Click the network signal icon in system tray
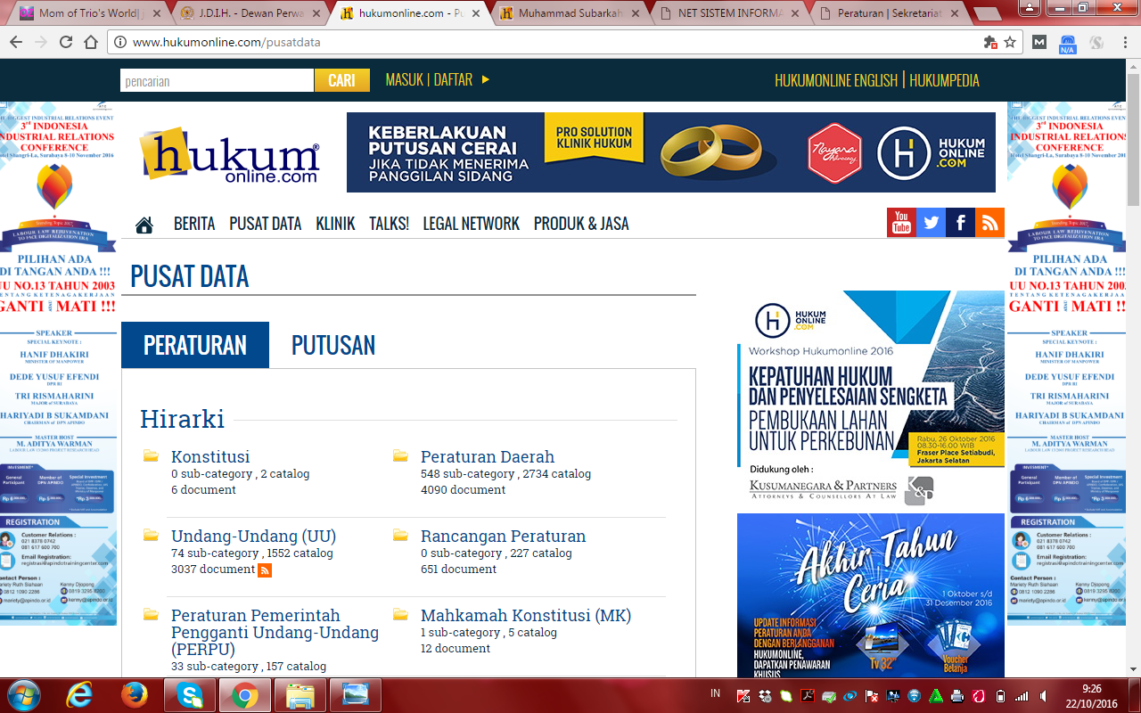1141x713 pixels. pyautogui.click(x=1022, y=695)
